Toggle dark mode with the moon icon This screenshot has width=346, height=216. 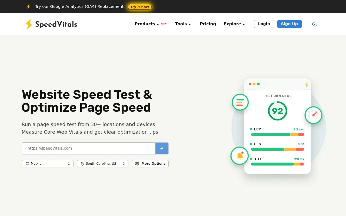[314, 24]
